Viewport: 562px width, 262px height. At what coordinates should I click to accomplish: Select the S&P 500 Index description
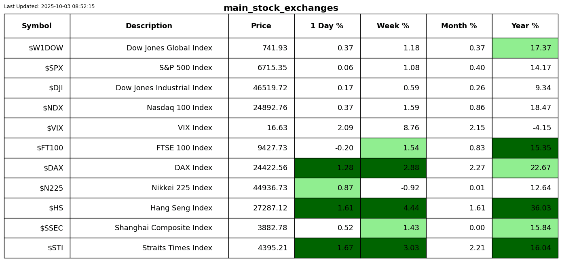click(x=186, y=68)
